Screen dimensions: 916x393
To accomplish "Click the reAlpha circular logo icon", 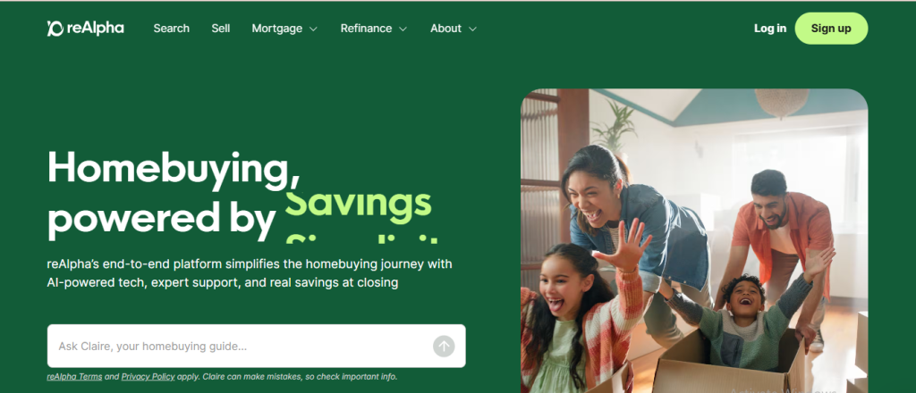I will pyautogui.click(x=55, y=28).
